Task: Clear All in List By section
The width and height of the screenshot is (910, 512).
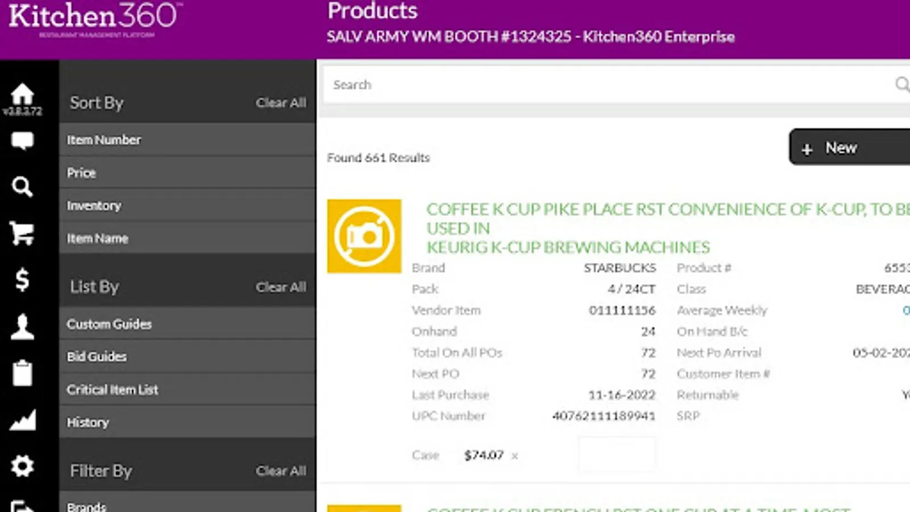Action: point(281,287)
